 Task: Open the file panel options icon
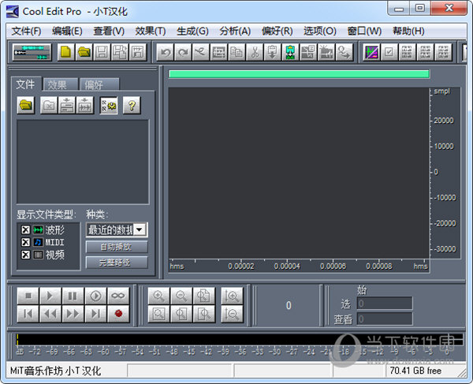pyautogui.click(x=109, y=106)
